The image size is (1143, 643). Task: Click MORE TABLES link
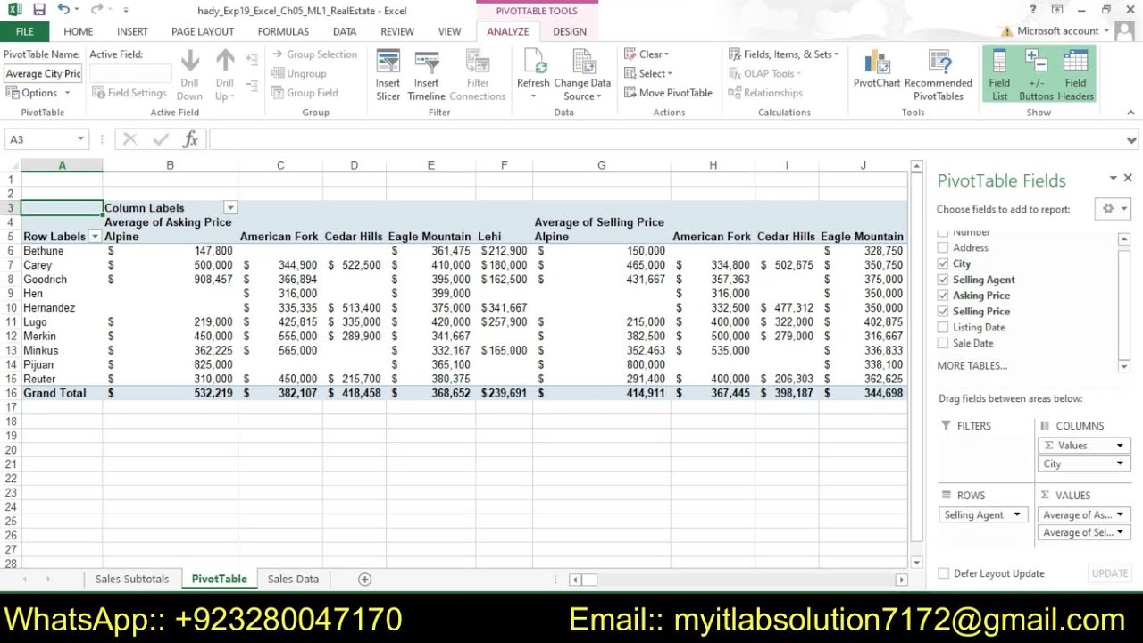(x=972, y=366)
